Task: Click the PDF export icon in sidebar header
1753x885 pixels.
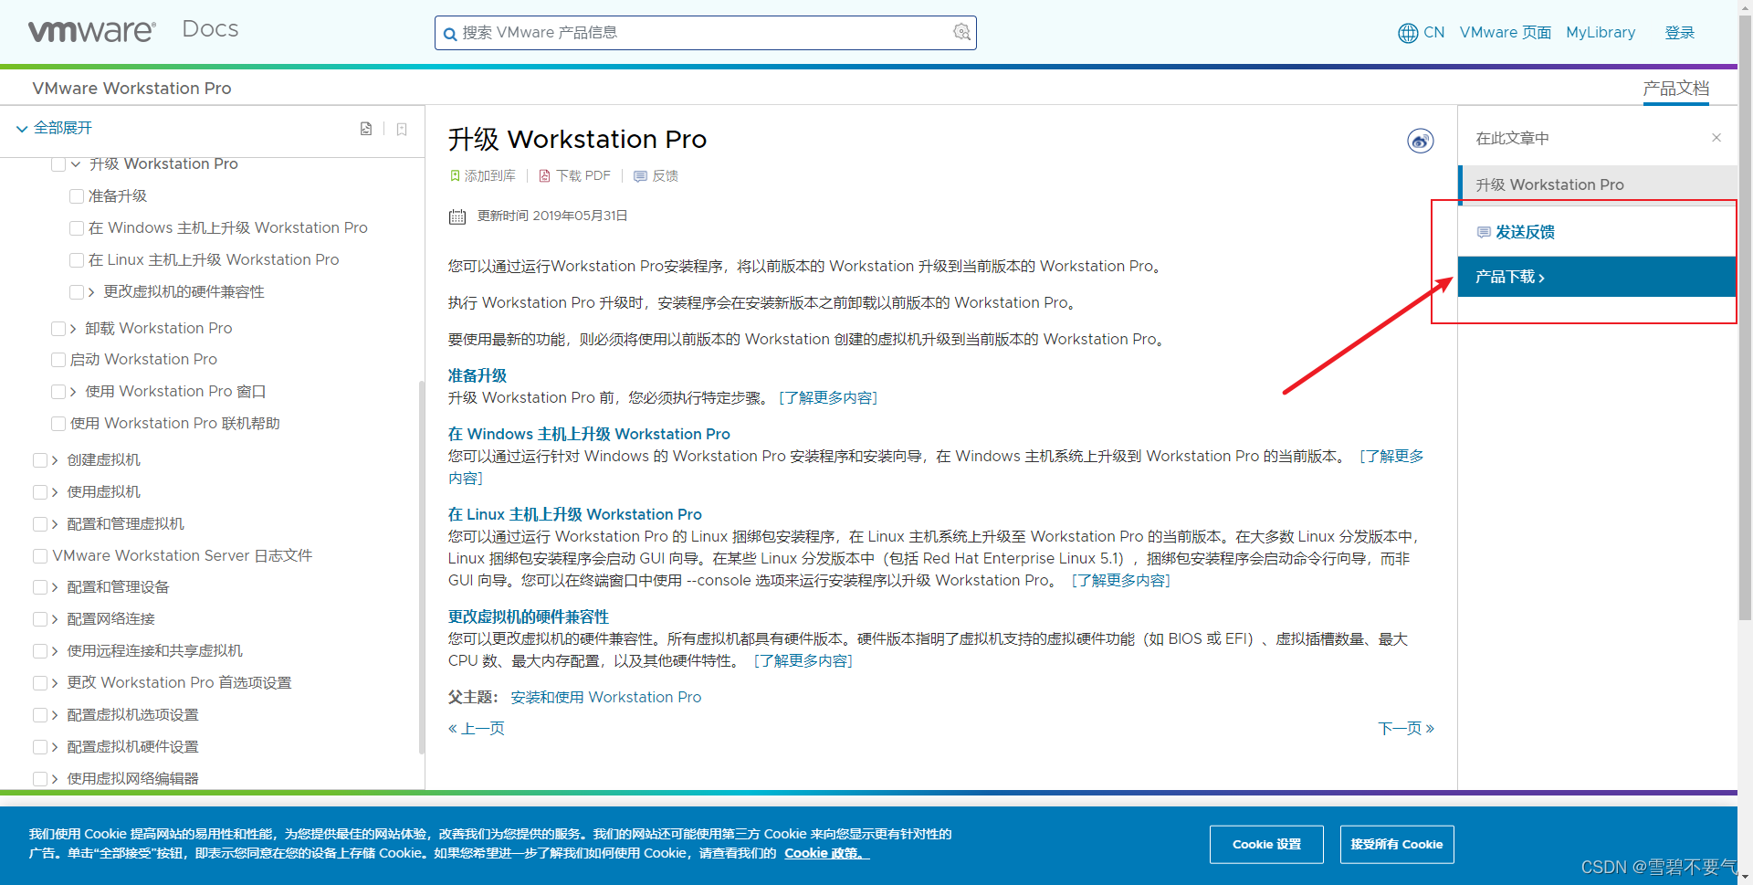Action: [366, 129]
